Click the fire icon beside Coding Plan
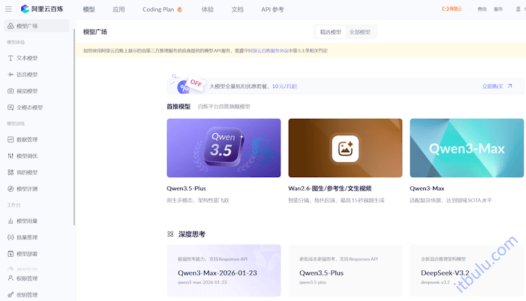 pos(180,10)
